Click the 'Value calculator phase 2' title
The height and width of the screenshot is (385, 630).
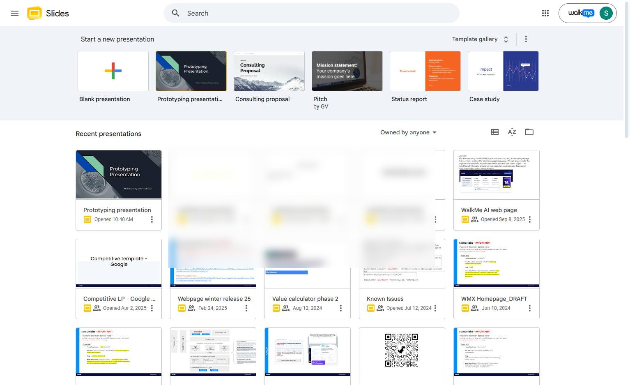(305, 299)
